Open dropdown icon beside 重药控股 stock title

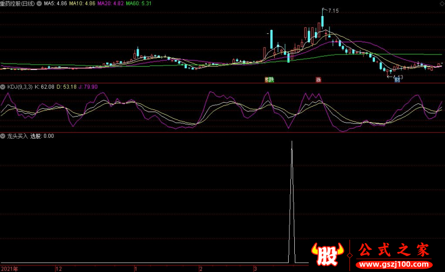[x=39, y=4]
